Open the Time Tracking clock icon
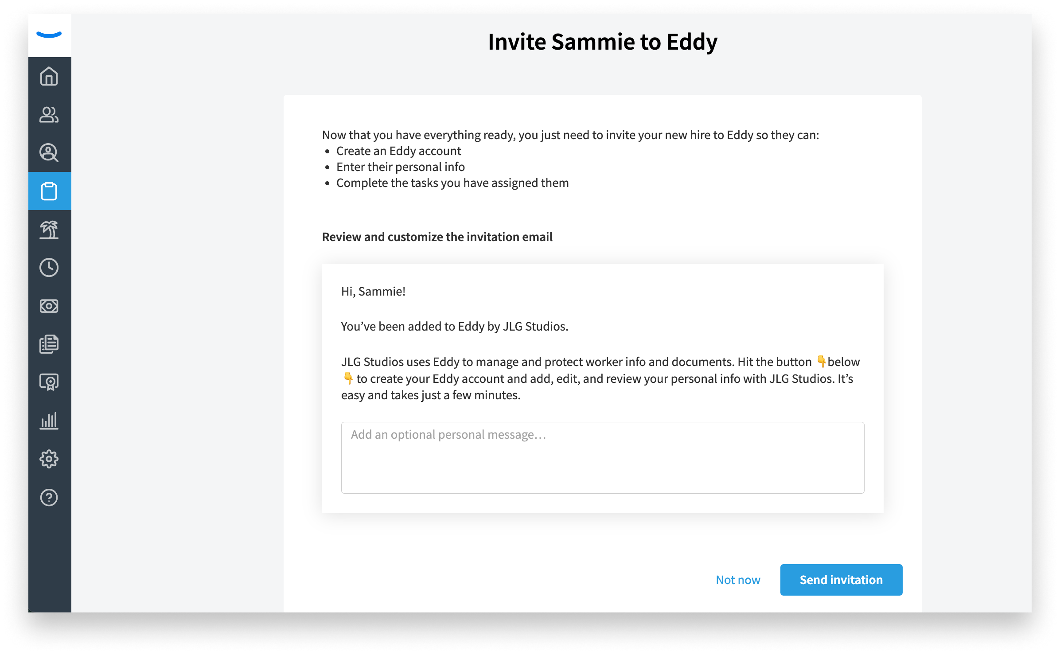 [49, 268]
